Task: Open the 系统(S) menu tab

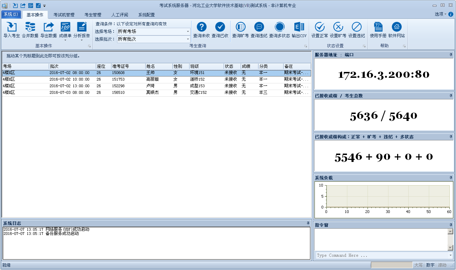Action: point(11,14)
